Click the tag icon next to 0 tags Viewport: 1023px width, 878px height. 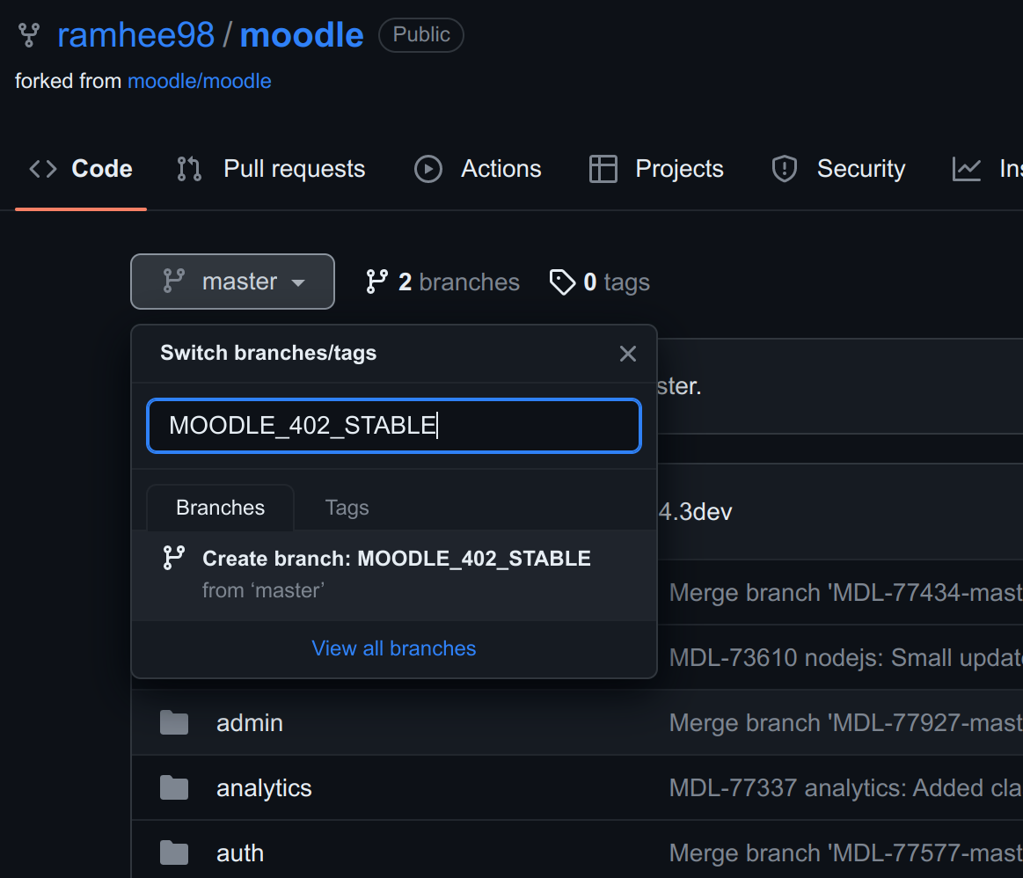coord(563,282)
